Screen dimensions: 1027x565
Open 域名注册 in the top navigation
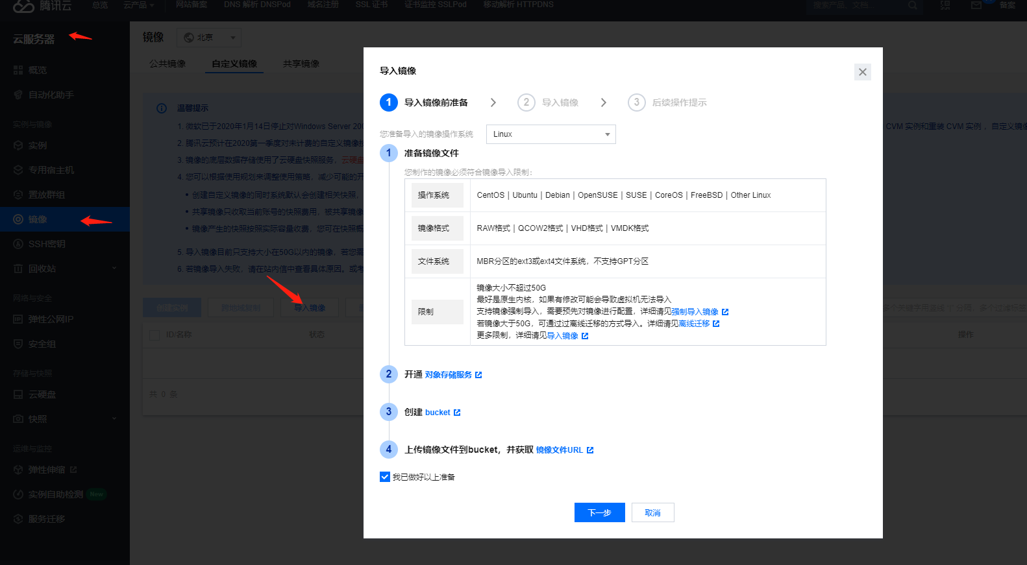pyautogui.click(x=323, y=5)
